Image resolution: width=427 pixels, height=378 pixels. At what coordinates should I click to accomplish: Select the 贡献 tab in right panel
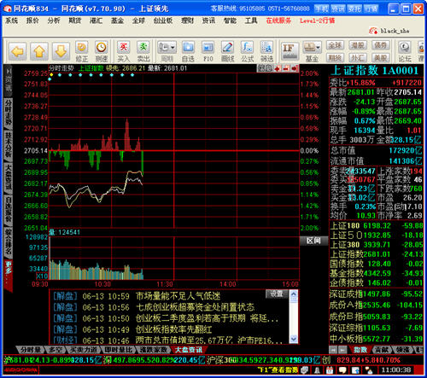click(381, 350)
